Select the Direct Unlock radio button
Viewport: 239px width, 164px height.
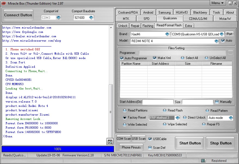[x=185, y=117]
